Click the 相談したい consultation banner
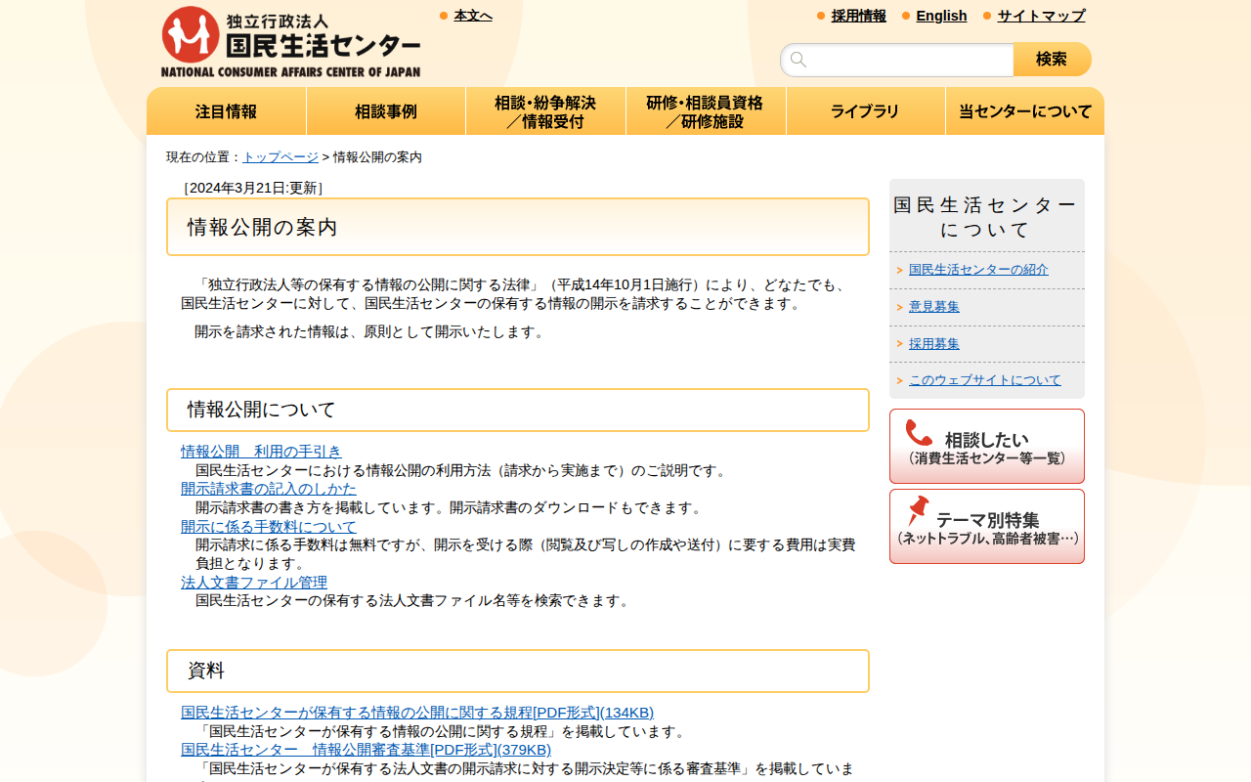1251x782 pixels. point(987,447)
